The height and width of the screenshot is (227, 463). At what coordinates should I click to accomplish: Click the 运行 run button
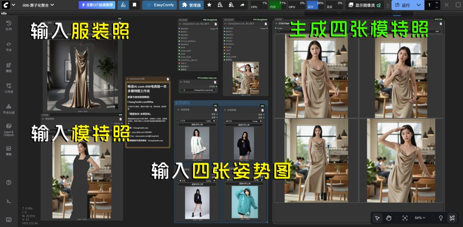pos(403,5)
